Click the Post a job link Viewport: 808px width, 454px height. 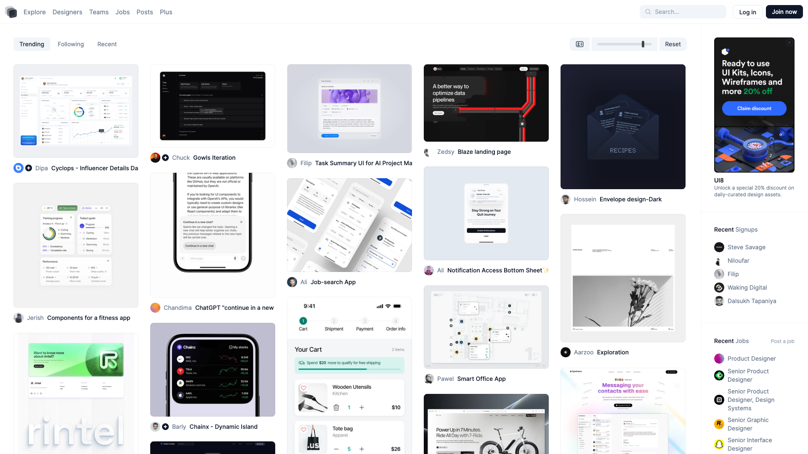pyautogui.click(x=782, y=341)
